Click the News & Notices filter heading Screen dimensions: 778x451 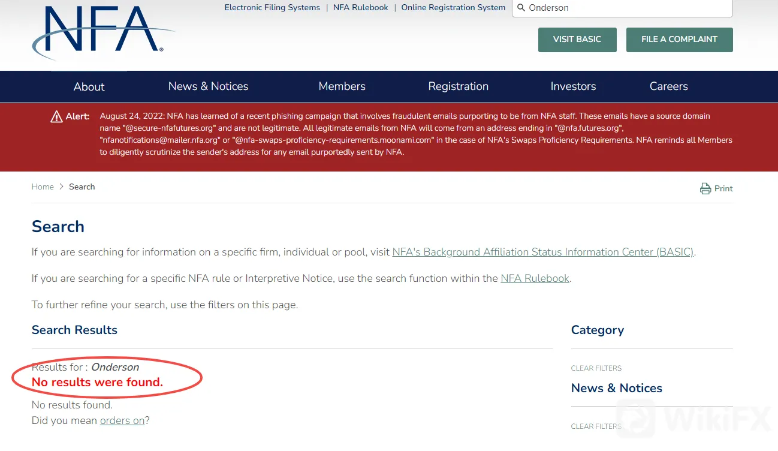pyautogui.click(x=617, y=388)
